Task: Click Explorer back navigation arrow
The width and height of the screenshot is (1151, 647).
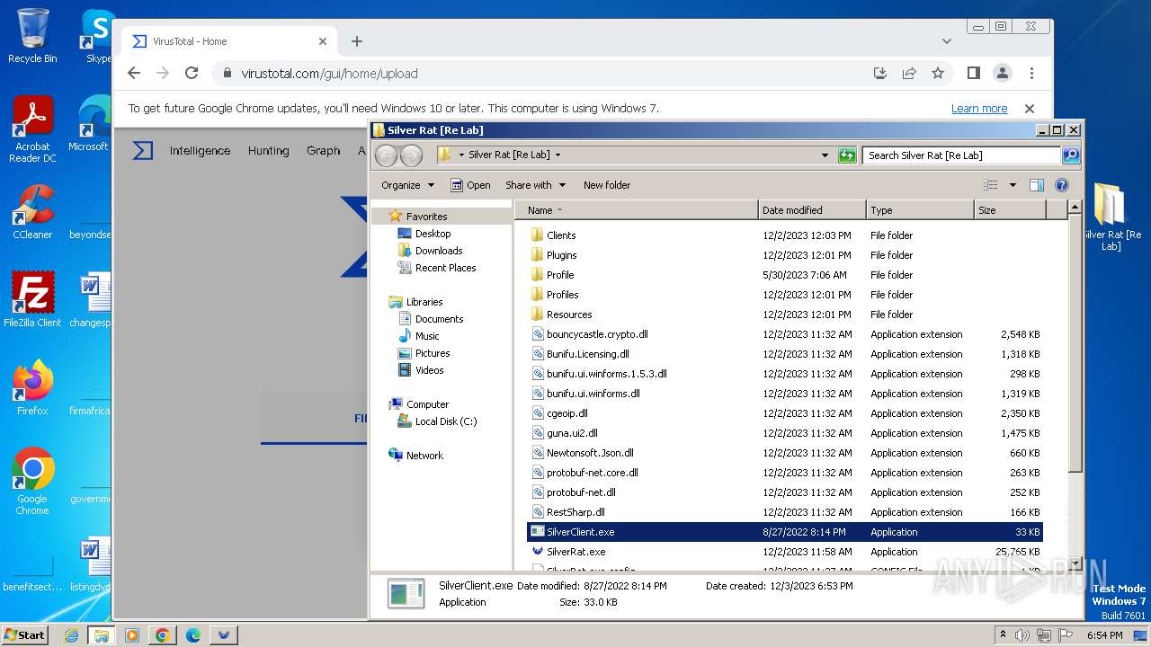Action: 386,155
